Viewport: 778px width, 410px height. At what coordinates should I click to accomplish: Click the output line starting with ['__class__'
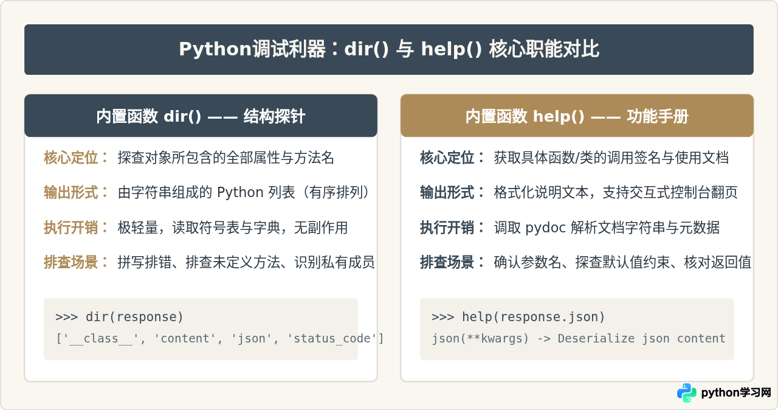click(x=219, y=338)
